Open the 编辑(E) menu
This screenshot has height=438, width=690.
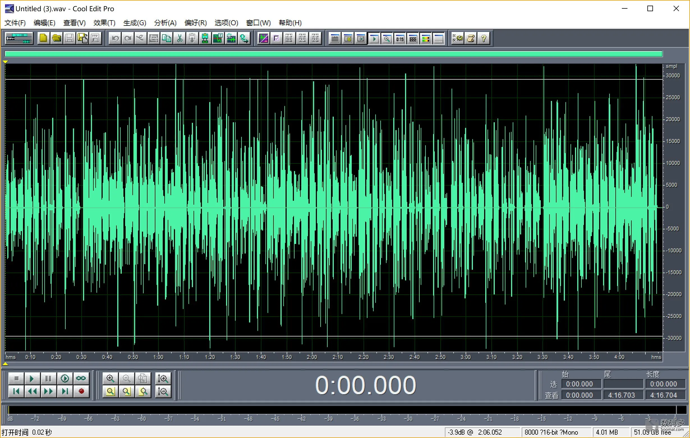(44, 23)
